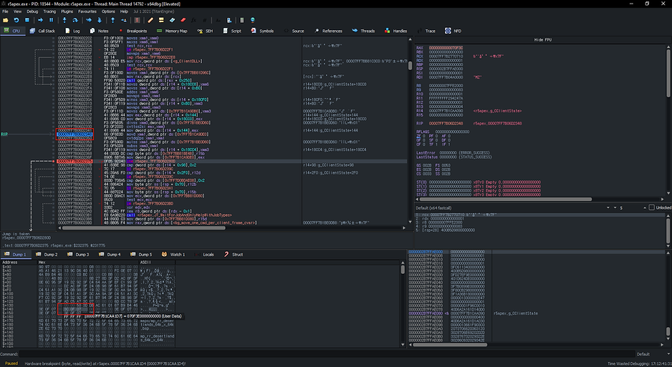
Task: Open the Threads tab
Action: point(363,31)
